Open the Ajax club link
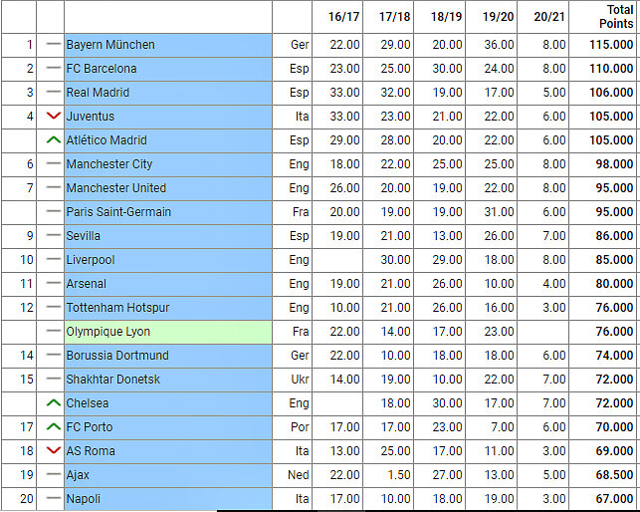 click(x=78, y=475)
